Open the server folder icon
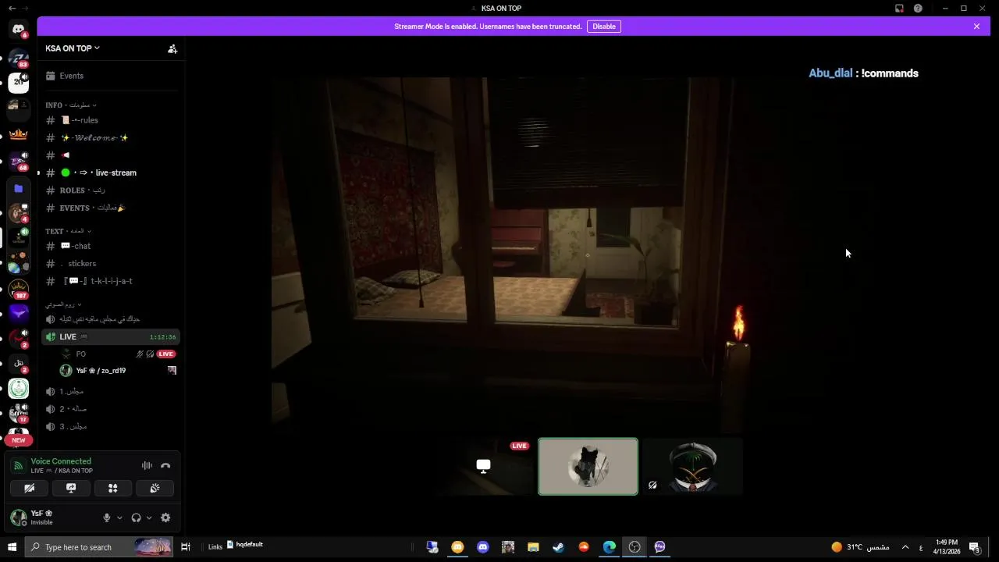This screenshot has width=999, height=562. [x=18, y=188]
